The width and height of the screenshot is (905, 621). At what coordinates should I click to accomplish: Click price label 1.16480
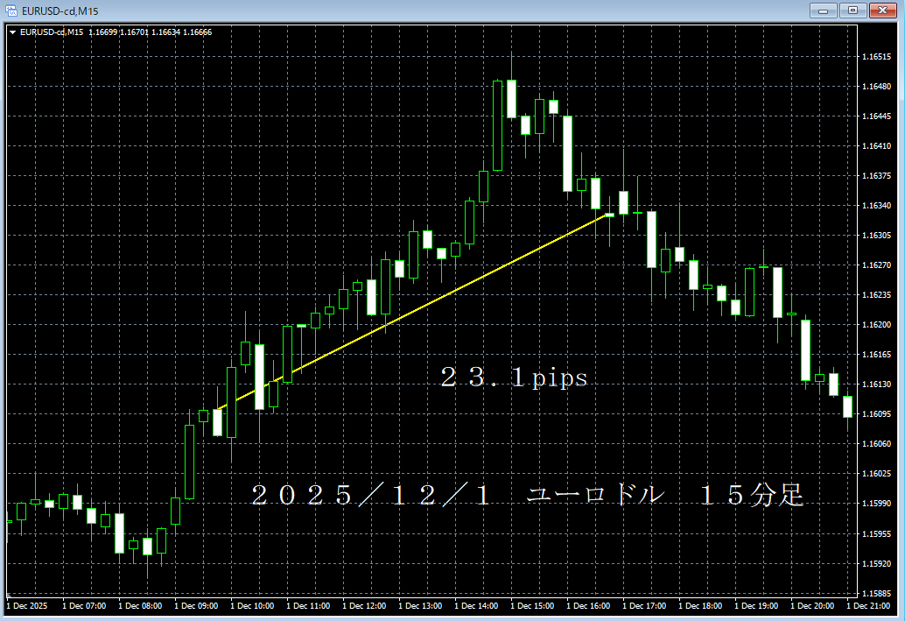coord(876,87)
